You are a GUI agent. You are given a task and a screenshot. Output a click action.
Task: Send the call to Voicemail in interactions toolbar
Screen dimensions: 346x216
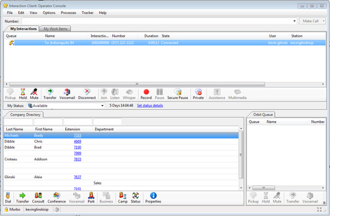click(x=67, y=94)
